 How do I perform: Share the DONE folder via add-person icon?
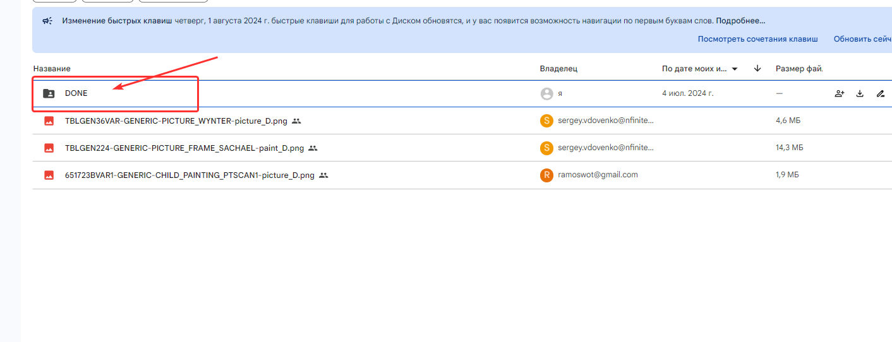(x=840, y=93)
